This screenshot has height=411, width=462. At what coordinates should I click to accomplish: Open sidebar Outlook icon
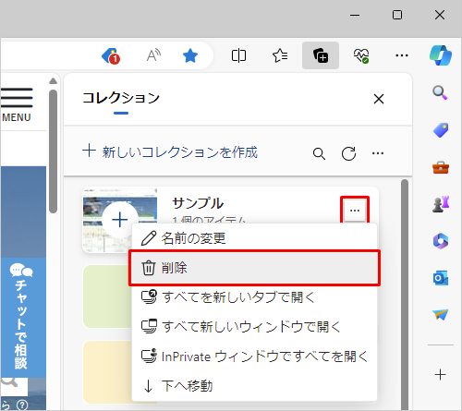click(441, 278)
